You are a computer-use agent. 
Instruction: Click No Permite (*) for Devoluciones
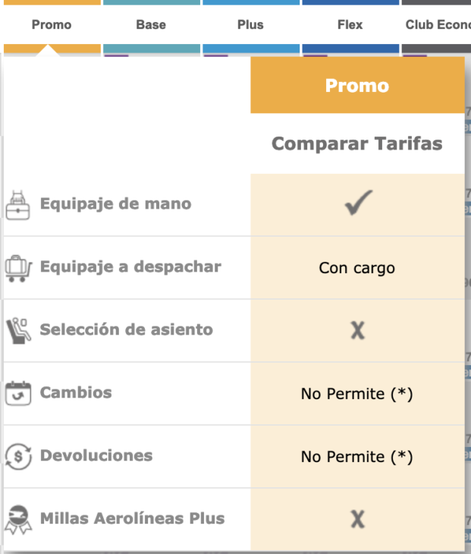[x=357, y=457]
